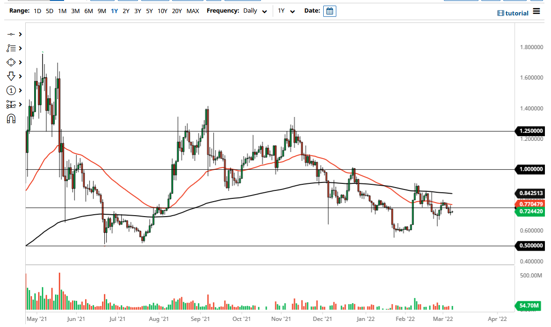Open the date picker calendar icon
The image size is (551, 327).
coord(330,11)
